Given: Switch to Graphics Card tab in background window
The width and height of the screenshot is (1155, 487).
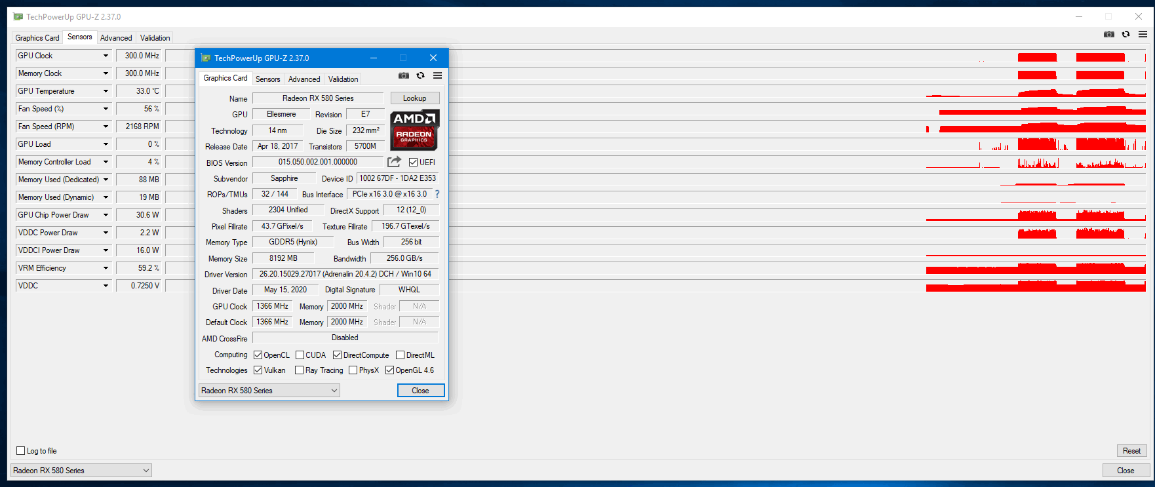Looking at the screenshot, I should (37, 38).
